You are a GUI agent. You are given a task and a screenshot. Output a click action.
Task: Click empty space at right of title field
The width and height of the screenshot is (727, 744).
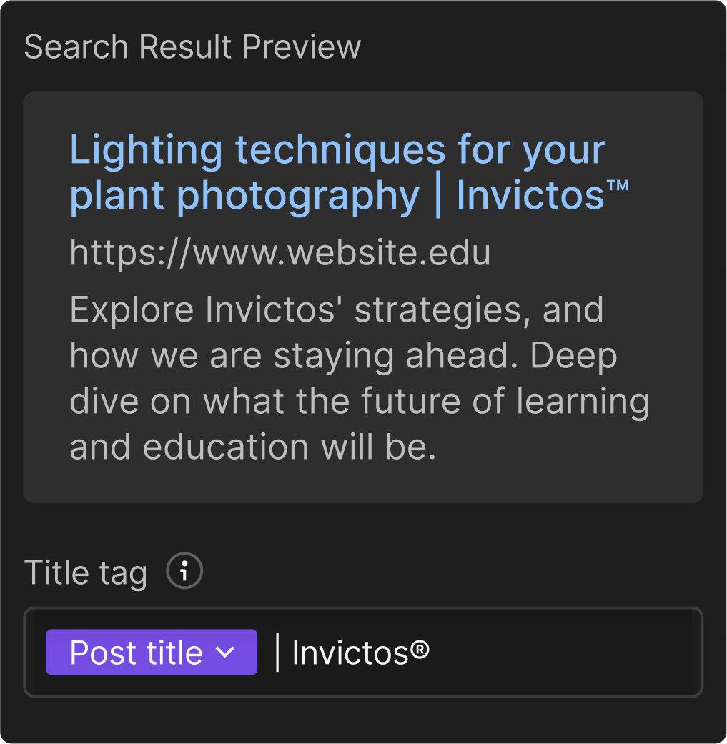[x=565, y=653]
